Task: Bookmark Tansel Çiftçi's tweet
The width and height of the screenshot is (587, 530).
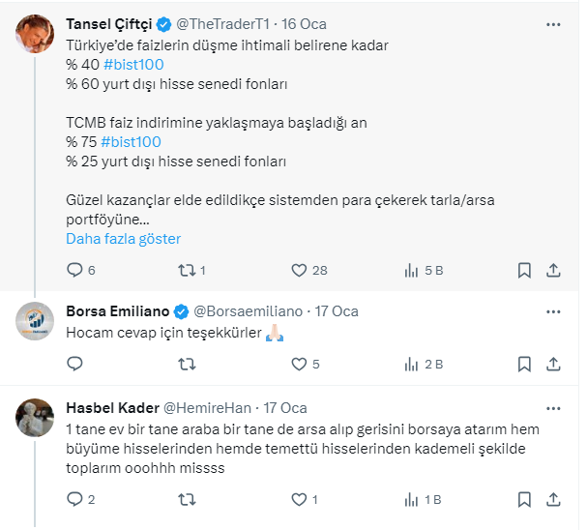Action: coord(524,271)
